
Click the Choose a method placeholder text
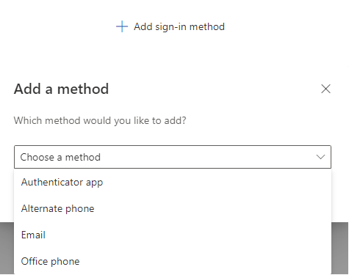60,157
